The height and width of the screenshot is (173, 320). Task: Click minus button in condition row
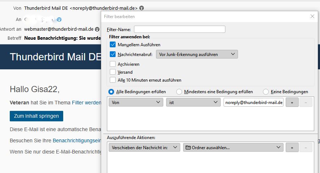306,103
